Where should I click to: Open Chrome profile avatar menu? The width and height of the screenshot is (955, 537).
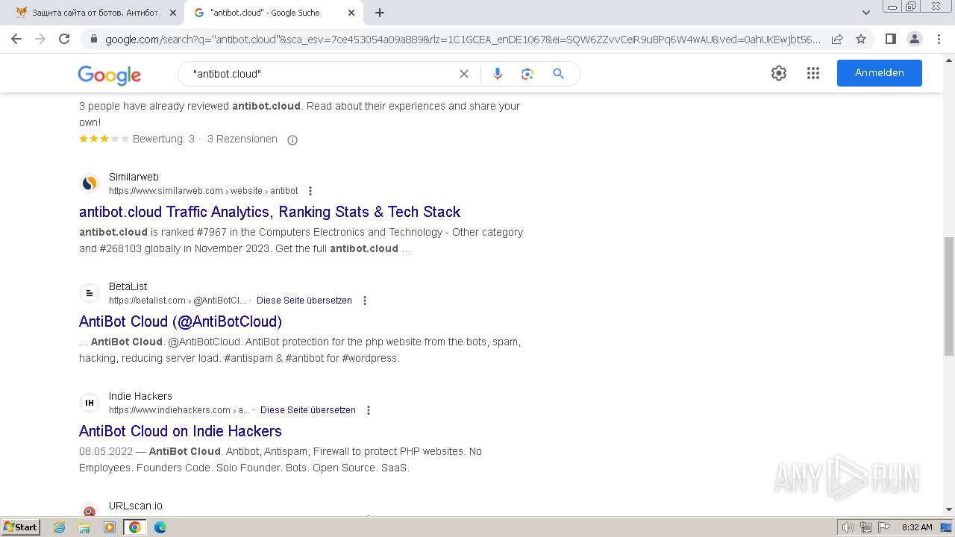coord(914,39)
